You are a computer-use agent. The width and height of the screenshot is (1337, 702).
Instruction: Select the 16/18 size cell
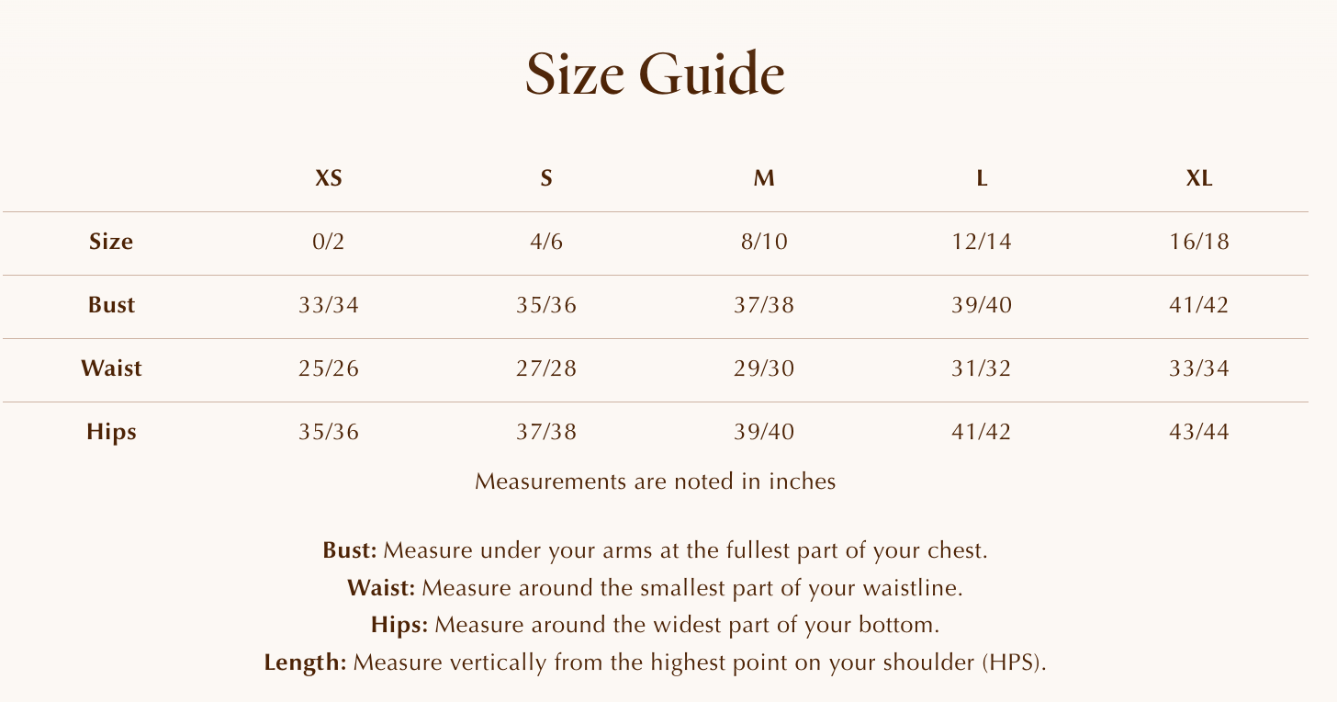click(x=1199, y=242)
